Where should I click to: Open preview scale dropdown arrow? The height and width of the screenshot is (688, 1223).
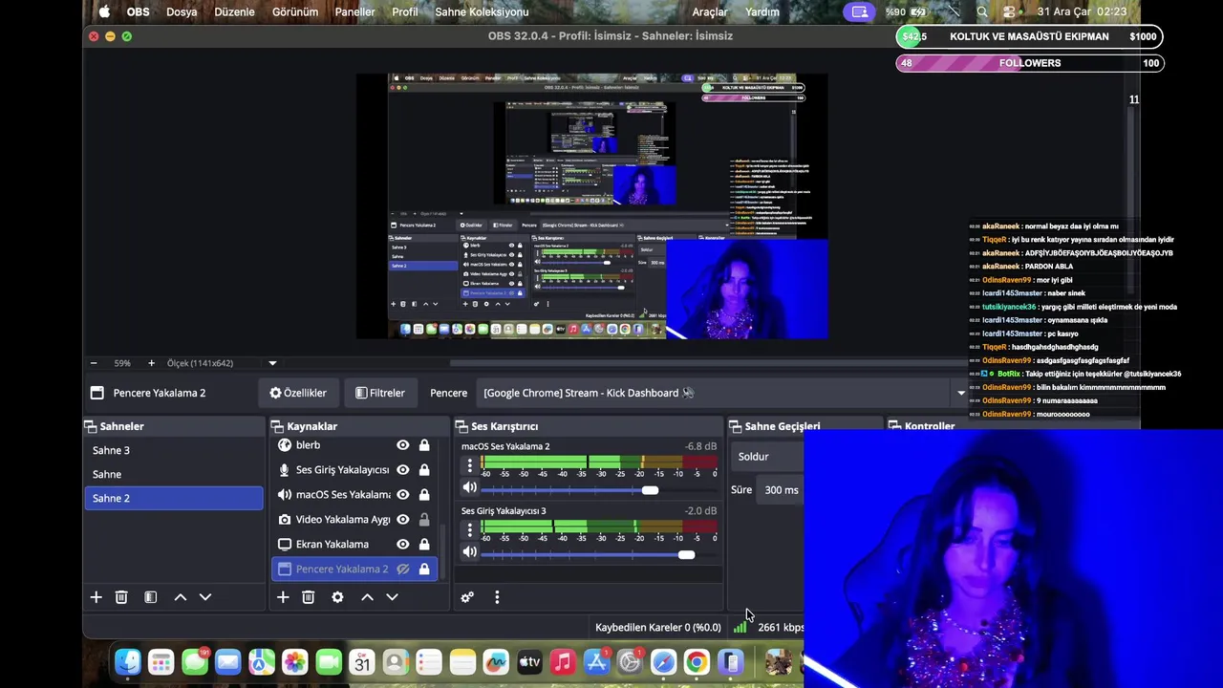272,363
